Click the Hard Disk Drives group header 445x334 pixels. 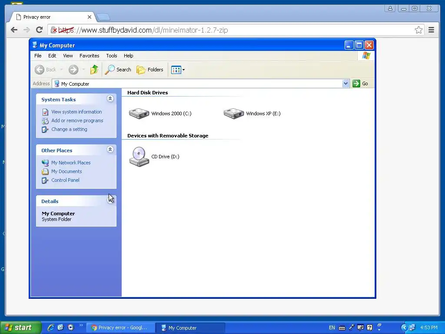pyautogui.click(x=148, y=93)
